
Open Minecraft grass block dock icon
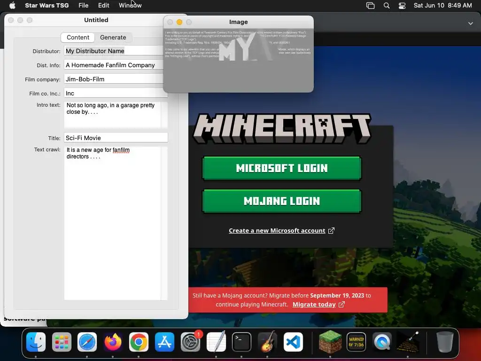point(330,342)
